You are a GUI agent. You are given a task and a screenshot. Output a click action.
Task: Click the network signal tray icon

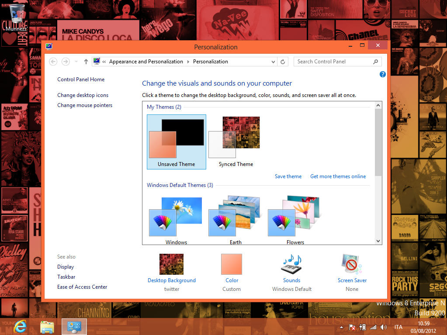pos(373,327)
